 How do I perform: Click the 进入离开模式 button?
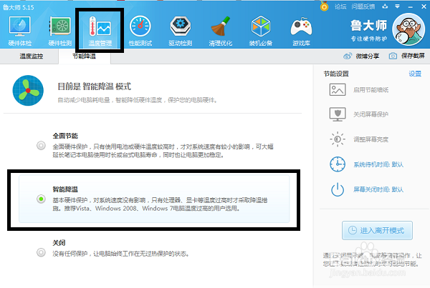(377, 231)
